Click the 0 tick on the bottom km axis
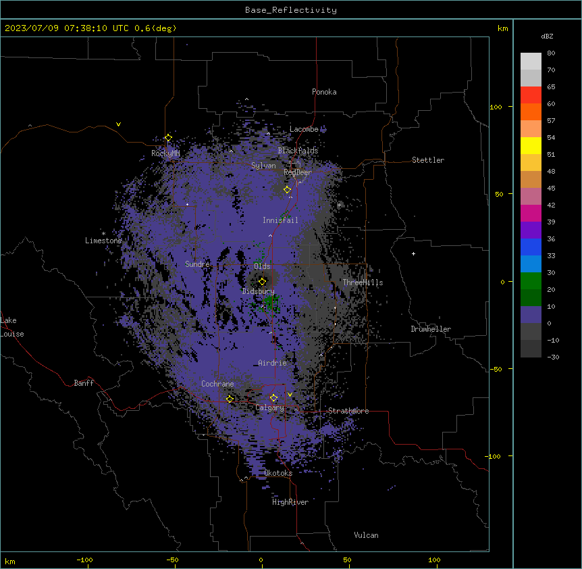This screenshot has height=569, width=582. pyautogui.click(x=261, y=560)
